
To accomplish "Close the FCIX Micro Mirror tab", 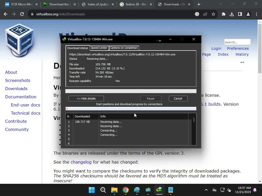I will (37, 4).
